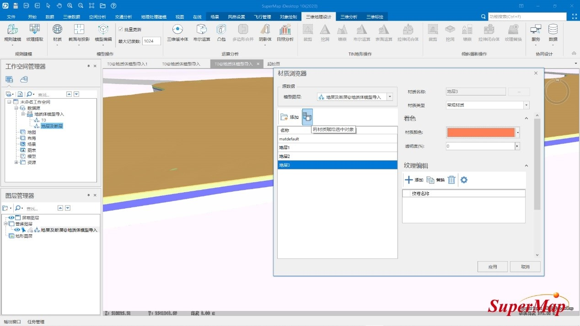Image resolution: width=580 pixels, height=326 pixels.
Task: Select matdefault material
Action: coord(337,139)
